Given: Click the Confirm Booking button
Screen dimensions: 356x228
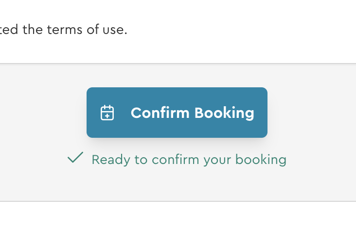Looking at the screenshot, I should pyautogui.click(x=177, y=113).
